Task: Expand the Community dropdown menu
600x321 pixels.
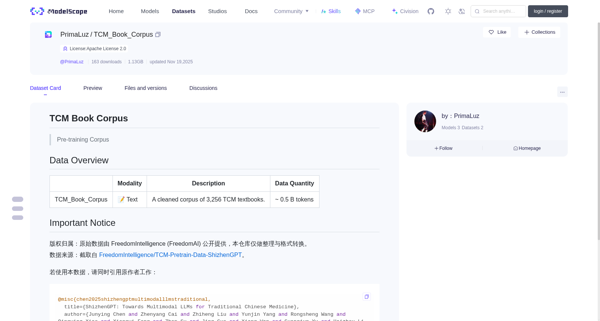Action: coord(291,11)
